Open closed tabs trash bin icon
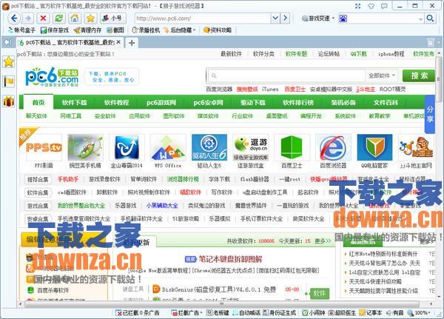This screenshot has width=444, height=319. point(431,42)
